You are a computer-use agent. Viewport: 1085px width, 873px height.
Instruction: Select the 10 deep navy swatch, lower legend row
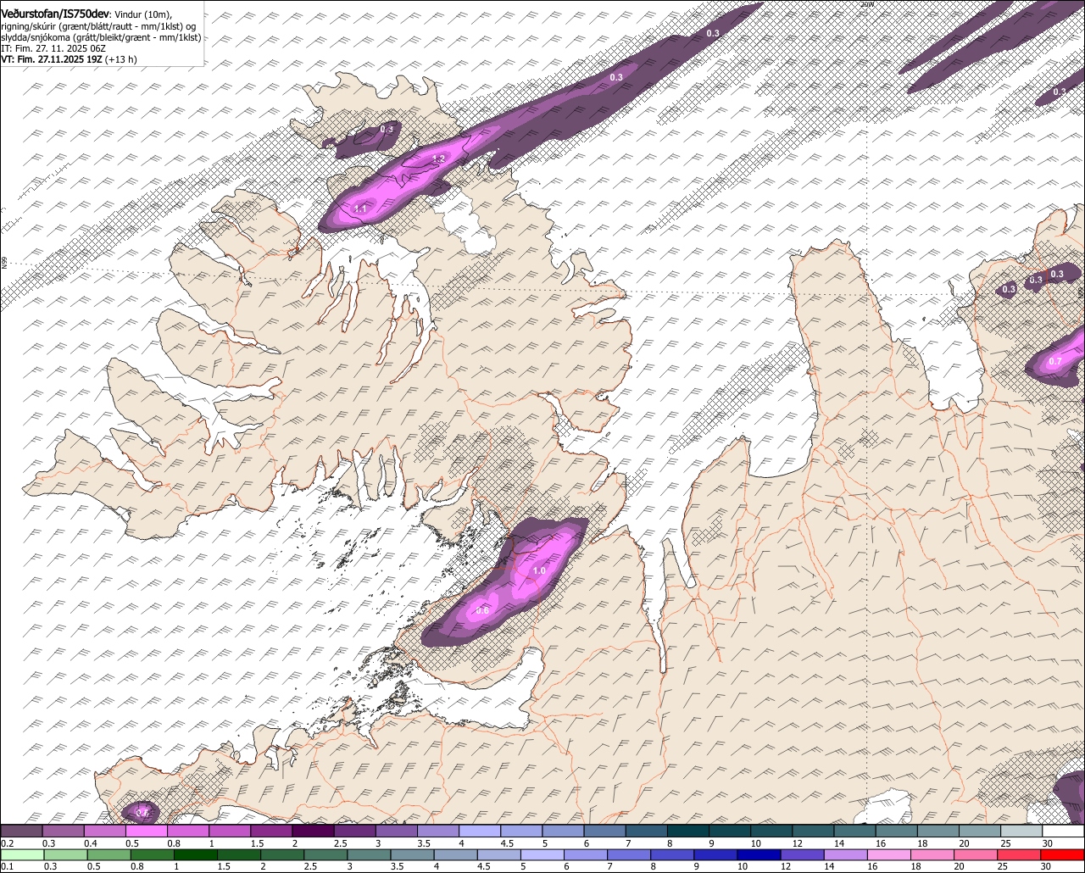coord(759,854)
